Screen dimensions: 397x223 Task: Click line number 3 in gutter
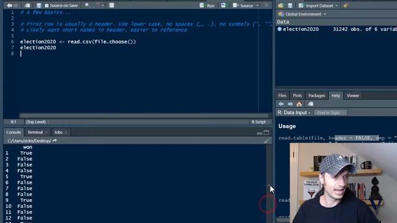pyautogui.click(x=12, y=24)
